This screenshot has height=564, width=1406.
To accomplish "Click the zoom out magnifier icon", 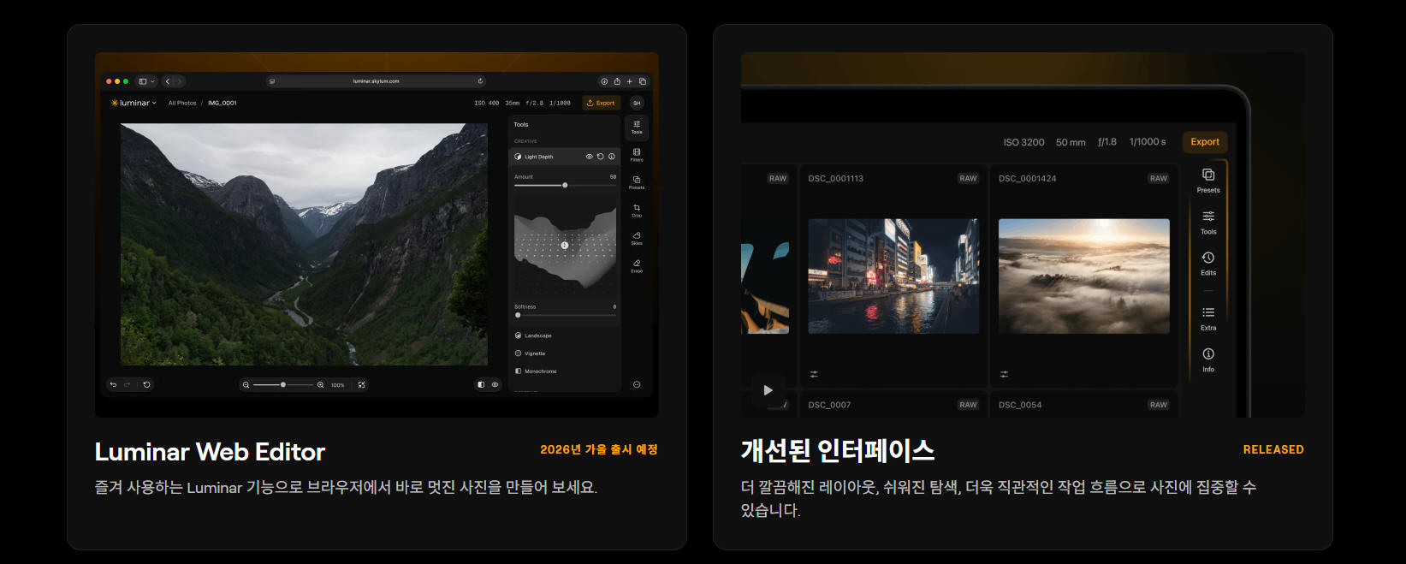I will pos(246,385).
